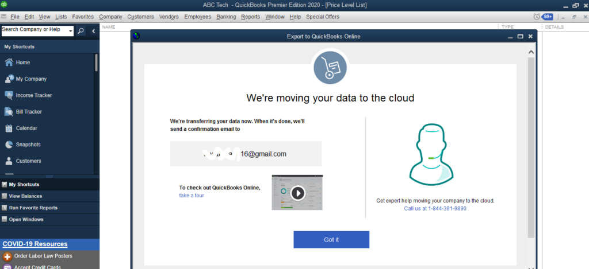Open the Company menu
Viewport: 589px width, 269px height.
click(x=111, y=17)
